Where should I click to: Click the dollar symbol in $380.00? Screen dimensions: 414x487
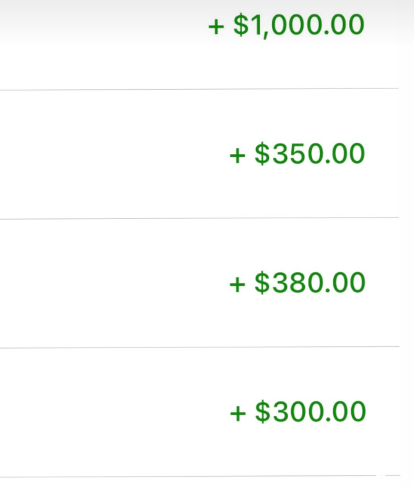(x=262, y=283)
